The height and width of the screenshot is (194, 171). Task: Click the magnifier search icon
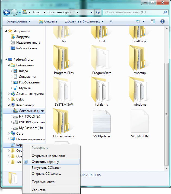(165, 12)
